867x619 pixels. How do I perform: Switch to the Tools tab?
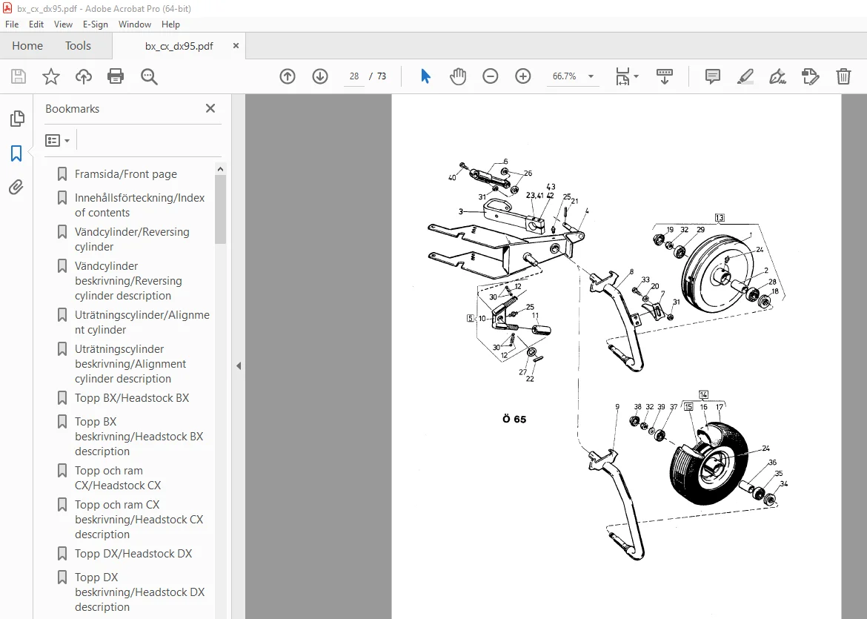[x=78, y=46]
